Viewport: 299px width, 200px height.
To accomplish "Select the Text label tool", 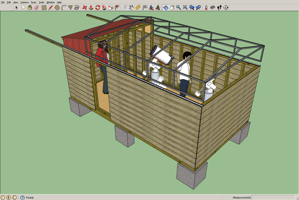I will click(x=145, y=8).
